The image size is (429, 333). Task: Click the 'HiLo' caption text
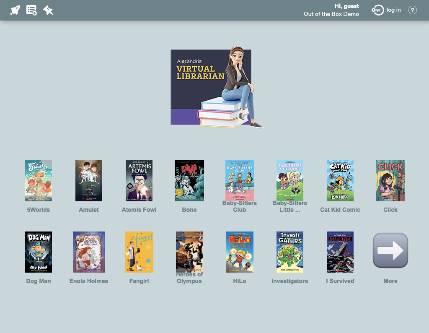(240, 281)
